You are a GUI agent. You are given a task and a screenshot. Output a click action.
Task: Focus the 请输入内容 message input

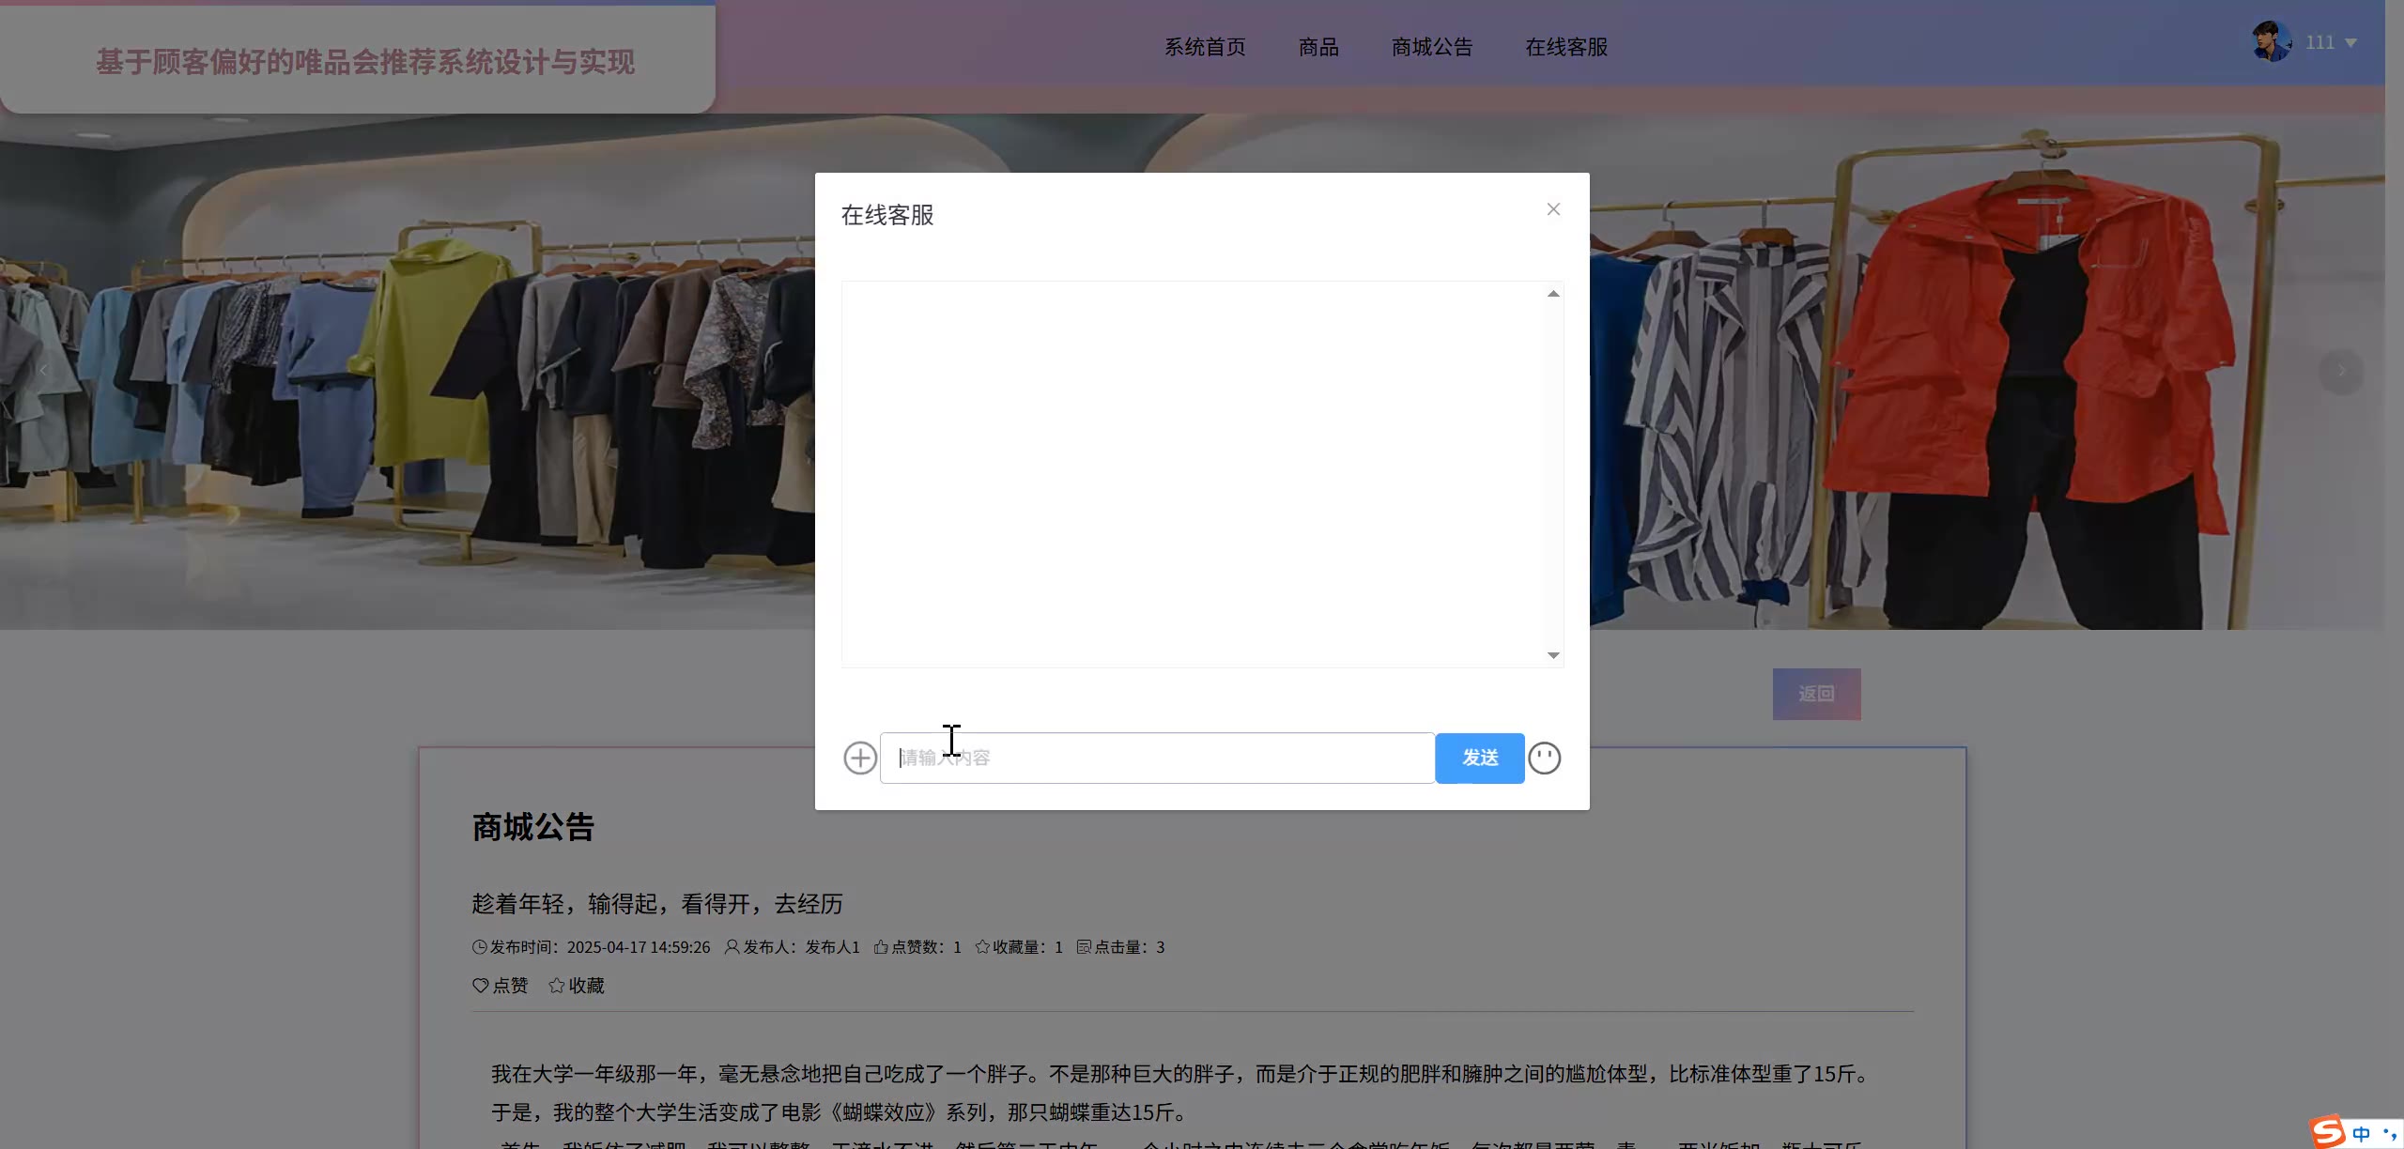pos(1157,758)
